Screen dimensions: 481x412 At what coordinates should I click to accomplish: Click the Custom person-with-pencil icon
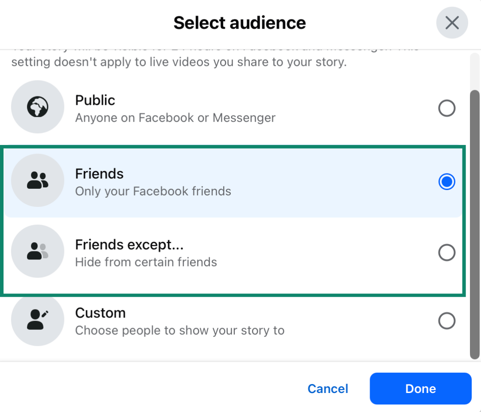point(38,319)
